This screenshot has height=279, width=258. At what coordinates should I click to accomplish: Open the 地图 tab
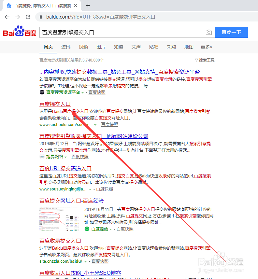189,47
